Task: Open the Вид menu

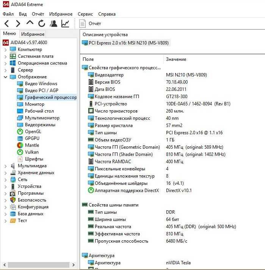Action: tap(23, 14)
